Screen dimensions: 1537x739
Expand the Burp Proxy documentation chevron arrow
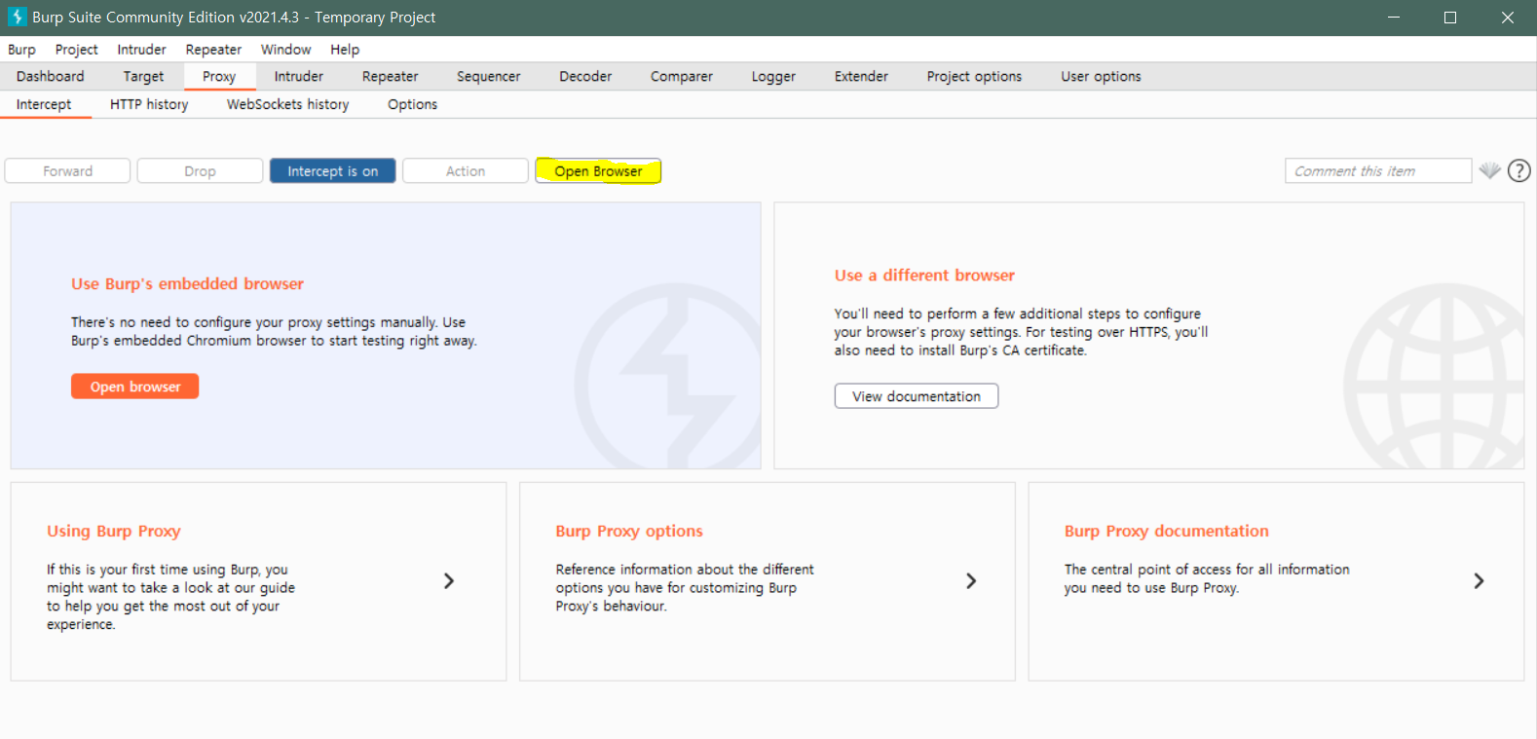click(1479, 580)
